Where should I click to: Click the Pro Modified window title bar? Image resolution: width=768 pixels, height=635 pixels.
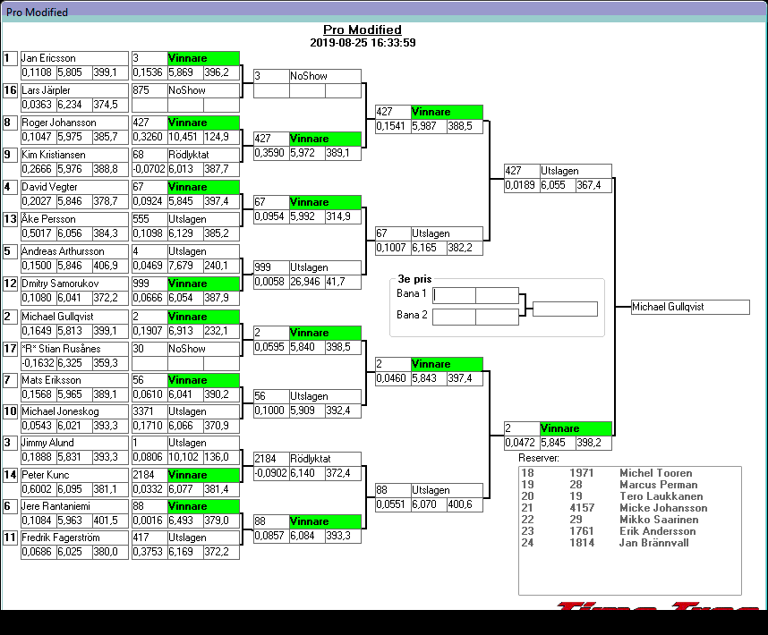(x=383, y=12)
